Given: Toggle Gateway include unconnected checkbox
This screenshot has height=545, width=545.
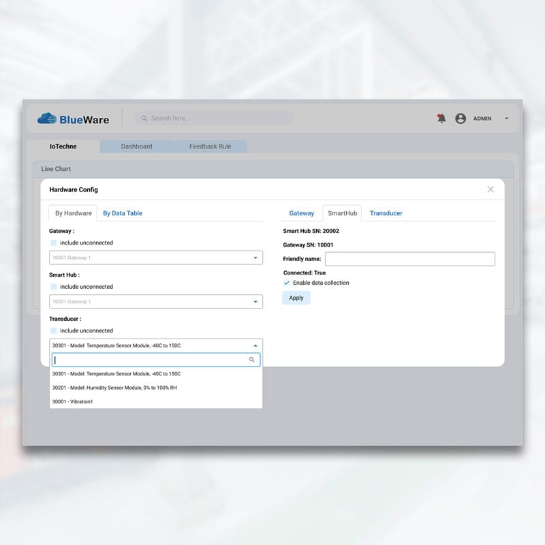Looking at the screenshot, I should point(54,243).
